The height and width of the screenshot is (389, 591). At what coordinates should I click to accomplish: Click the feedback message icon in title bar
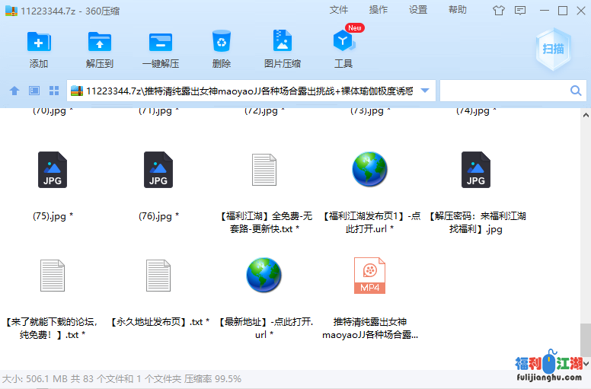pos(519,11)
